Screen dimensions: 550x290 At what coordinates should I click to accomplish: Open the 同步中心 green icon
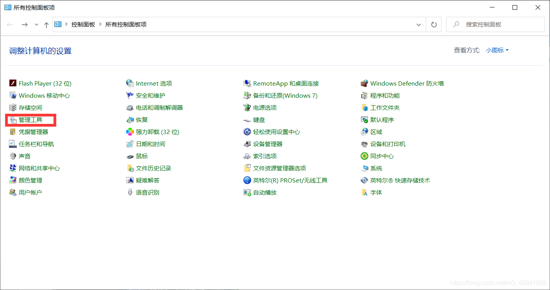(364, 156)
